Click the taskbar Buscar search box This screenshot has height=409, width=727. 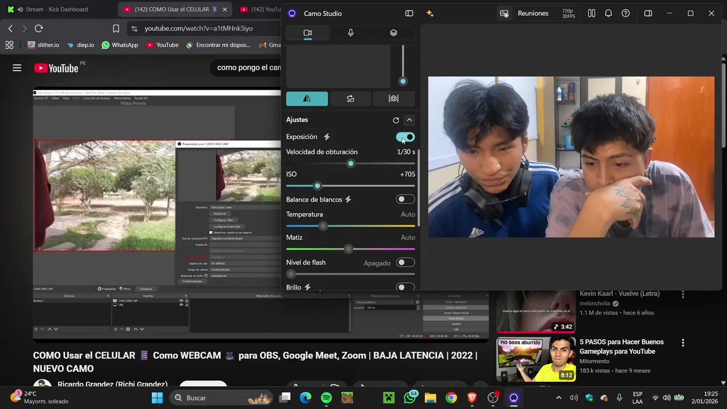click(x=222, y=398)
